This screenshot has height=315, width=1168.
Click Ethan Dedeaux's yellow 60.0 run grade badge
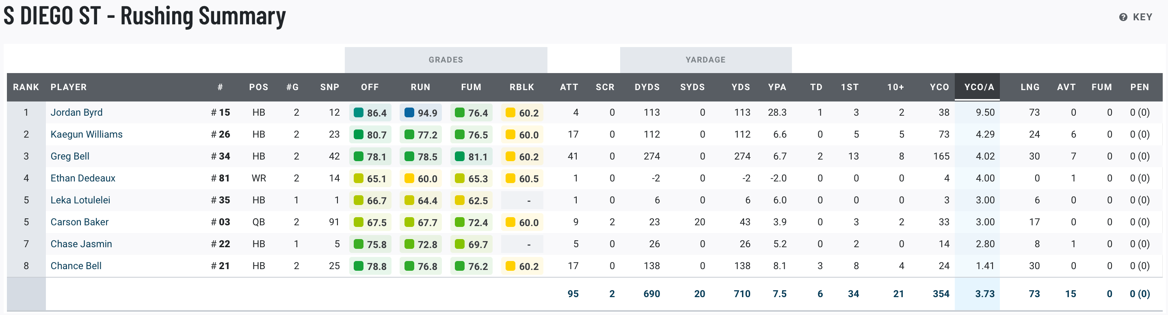tap(421, 179)
